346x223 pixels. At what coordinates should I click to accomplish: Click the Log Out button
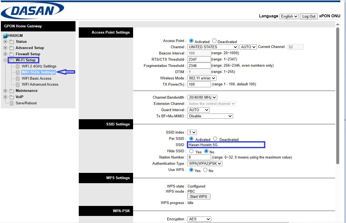point(309,16)
